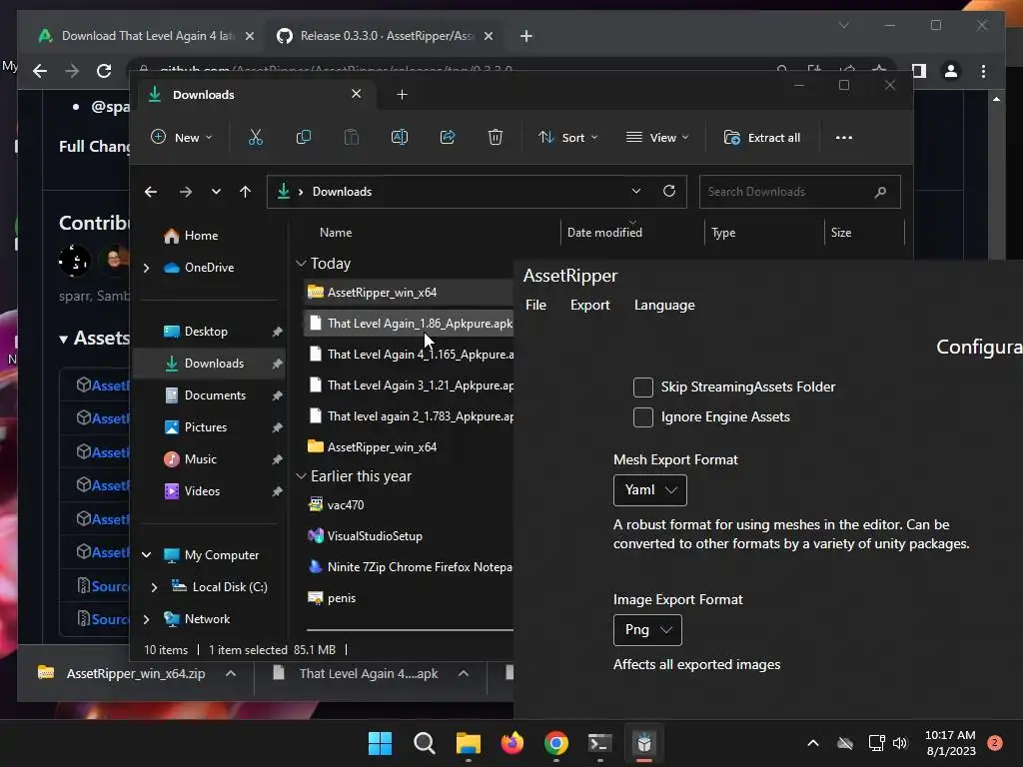Image resolution: width=1023 pixels, height=767 pixels.
Task: Open Chrome's three-dot menu
Action: (983, 71)
